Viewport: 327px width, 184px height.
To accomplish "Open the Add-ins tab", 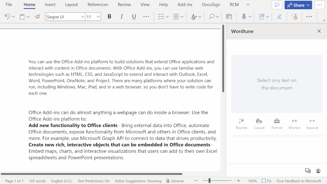I will click(x=185, y=5).
